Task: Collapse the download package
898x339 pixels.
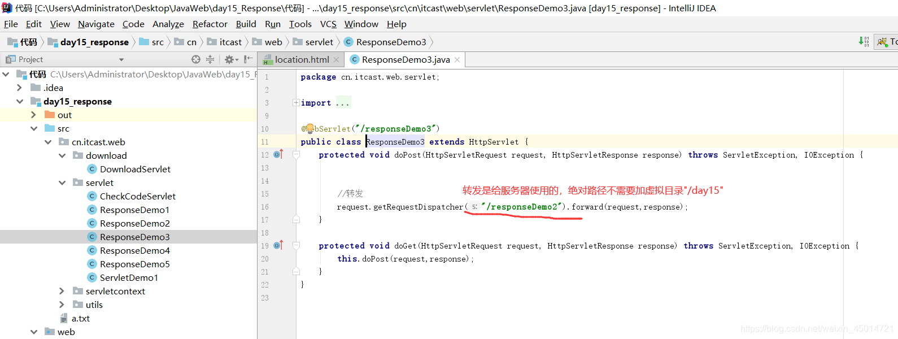Action: click(x=62, y=155)
